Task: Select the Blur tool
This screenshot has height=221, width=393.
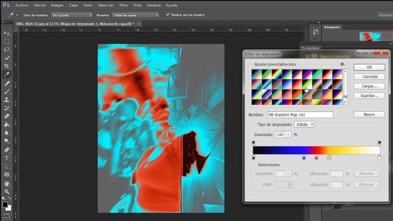Action: coord(7,133)
